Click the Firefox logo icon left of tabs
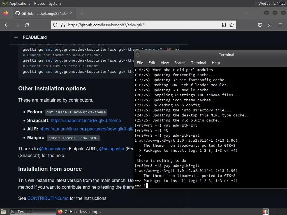Image resolution: width=287 pixels, height=215 pixels. point(6,13)
